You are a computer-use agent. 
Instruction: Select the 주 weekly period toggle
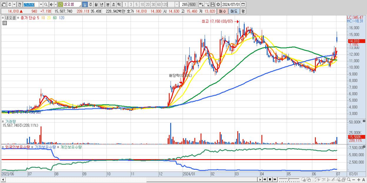pyautogui.click(x=90, y=4)
